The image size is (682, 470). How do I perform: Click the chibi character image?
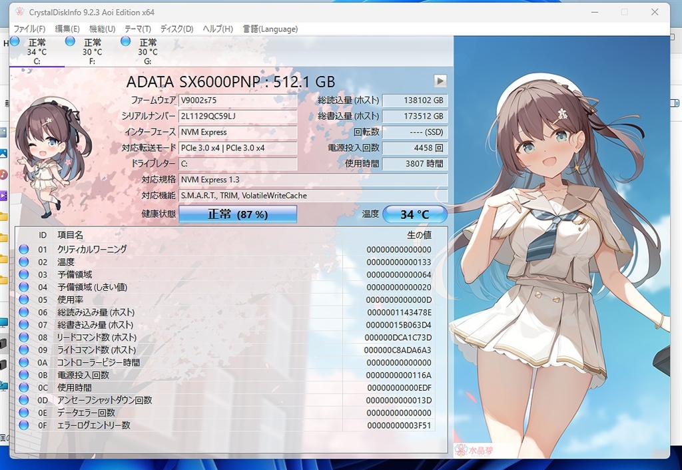pyautogui.click(x=52, y=158)
